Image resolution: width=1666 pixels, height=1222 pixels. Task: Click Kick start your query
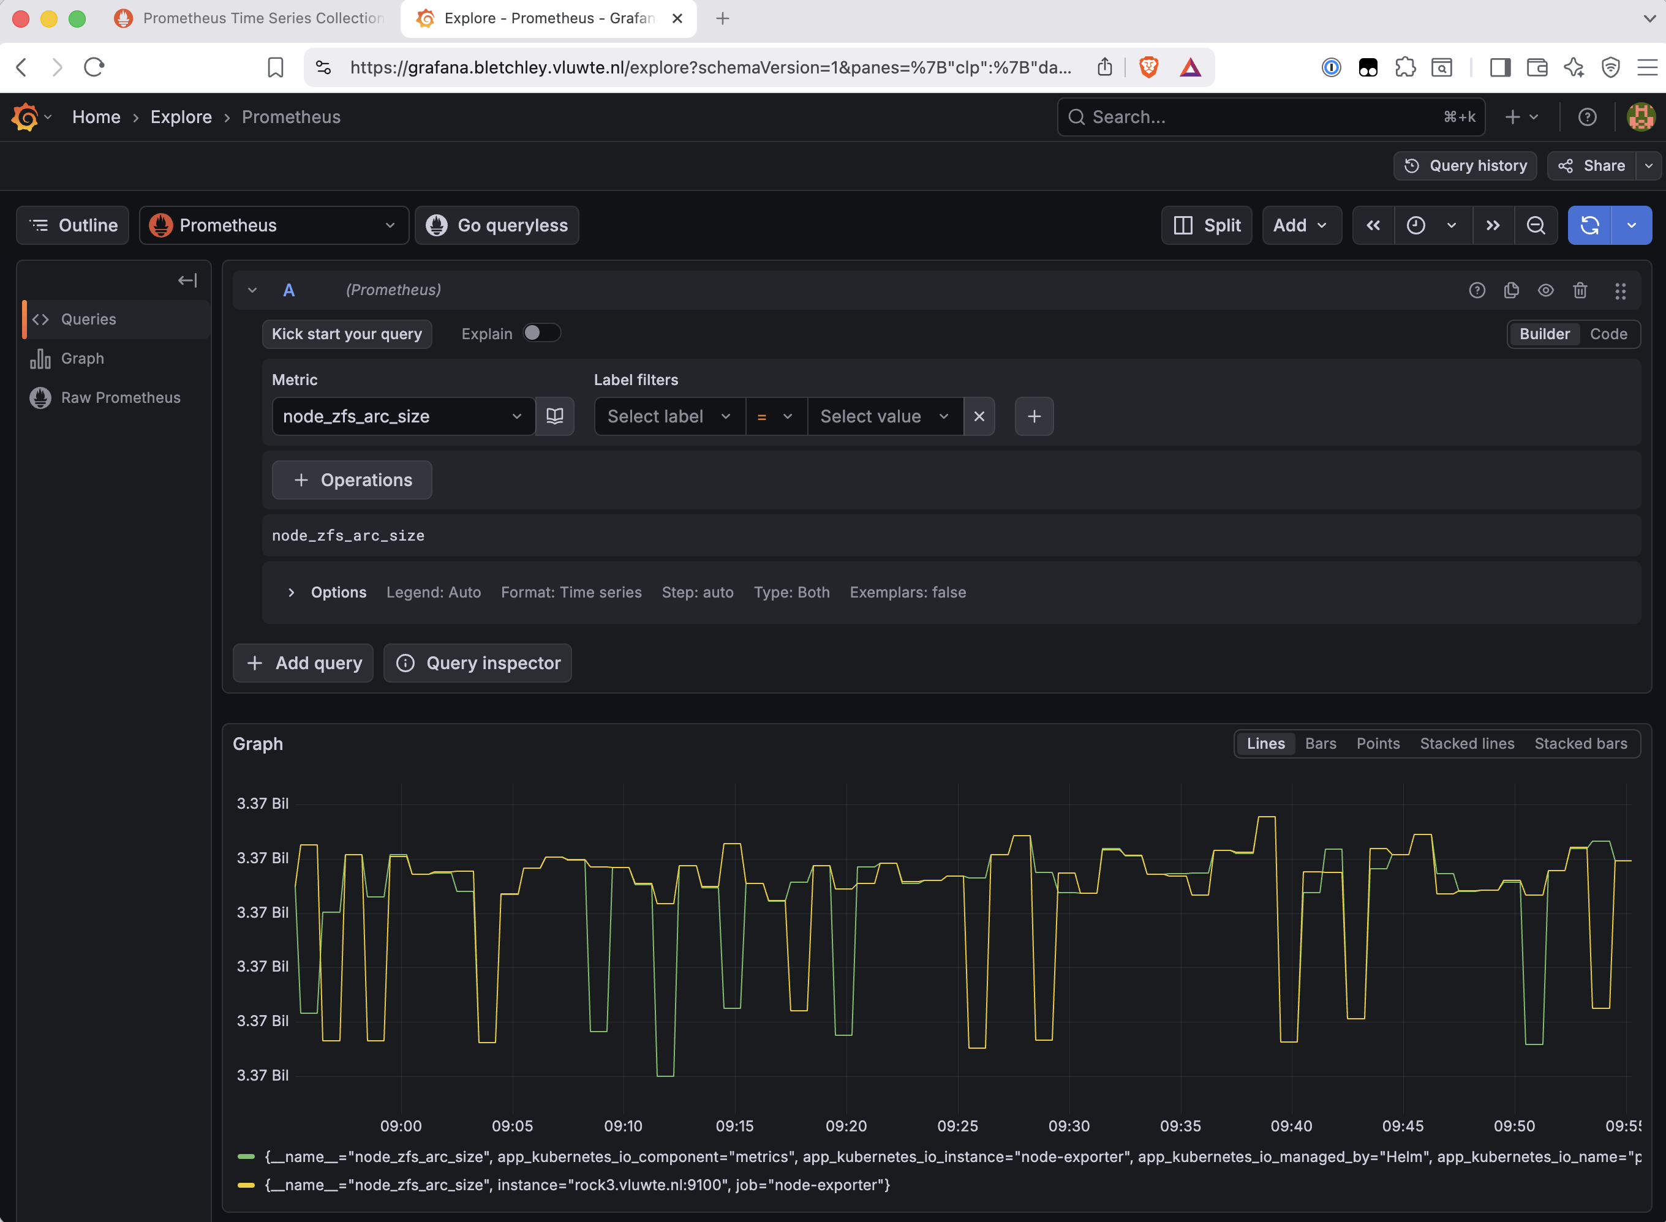point(347,334)
